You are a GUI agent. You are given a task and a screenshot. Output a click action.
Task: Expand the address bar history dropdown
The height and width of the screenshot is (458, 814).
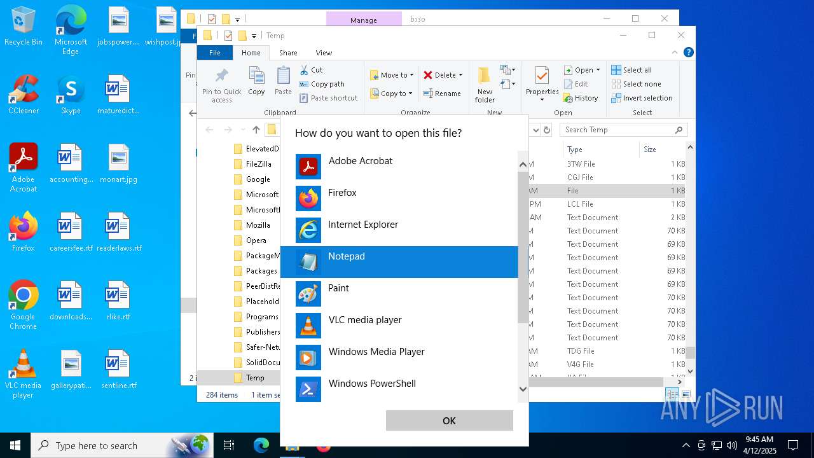pos(535,130)
